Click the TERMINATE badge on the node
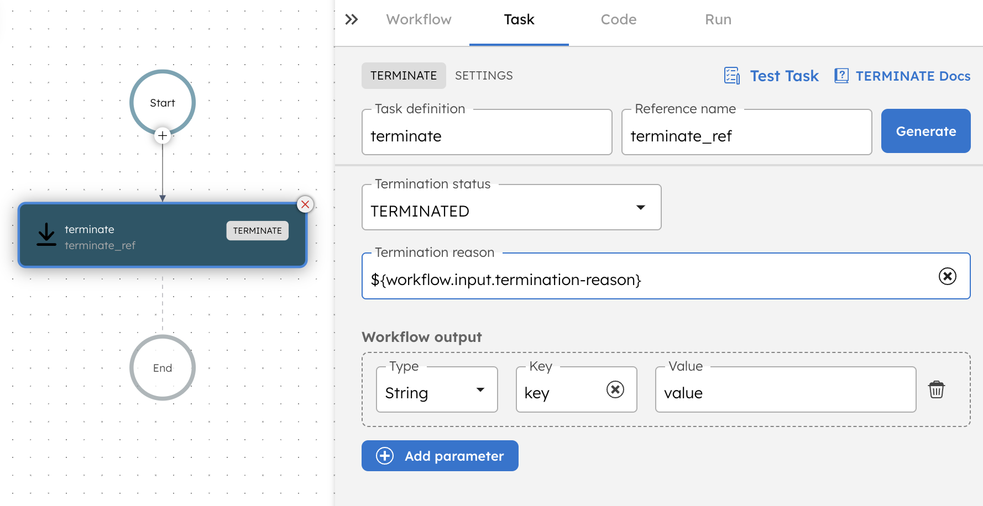983x506 pixels. (x=257, y=230)
